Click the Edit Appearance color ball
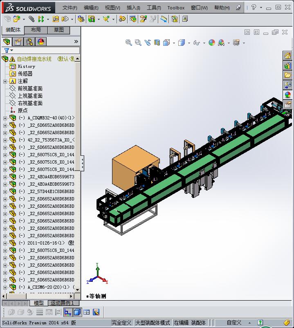The image size is (294, 328). pyautogui.click(x=212, y=43)
